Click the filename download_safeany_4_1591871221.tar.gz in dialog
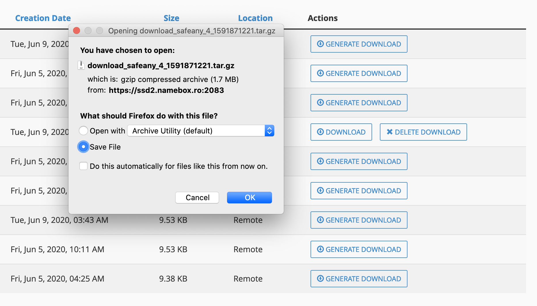Viewport: 537px width, 306px height. [x=161, y=66]
